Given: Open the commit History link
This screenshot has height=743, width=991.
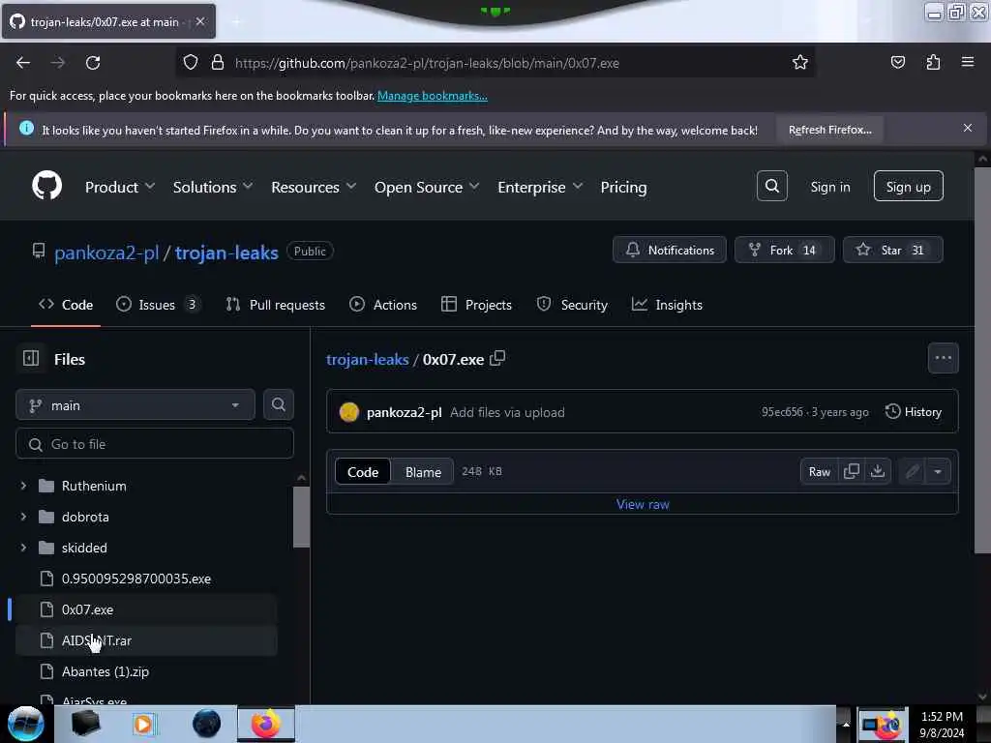Looking at the screenshot, I should (x=914, y=412).
